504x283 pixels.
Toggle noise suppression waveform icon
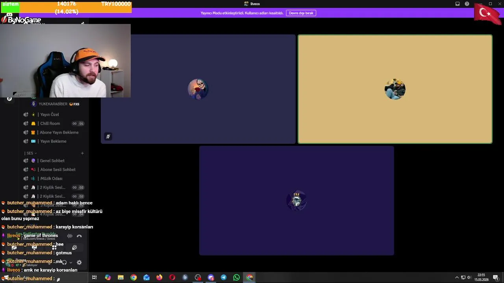coord(70,236)
